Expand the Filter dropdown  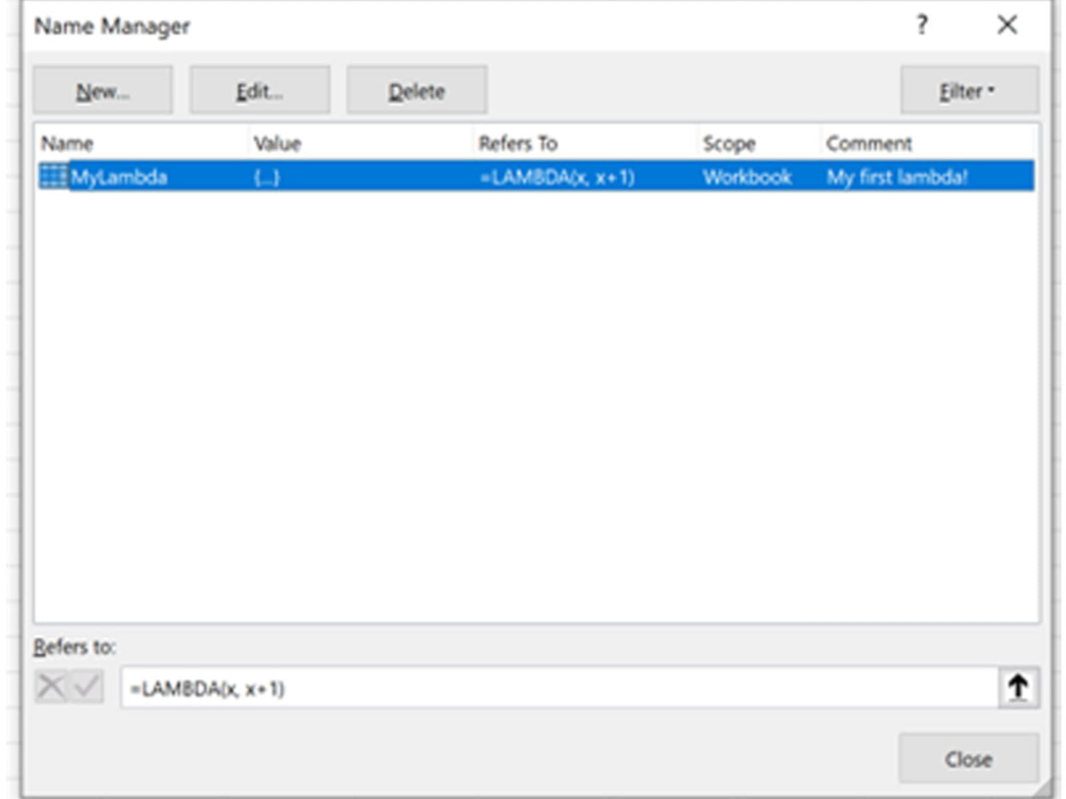point(969,91)
